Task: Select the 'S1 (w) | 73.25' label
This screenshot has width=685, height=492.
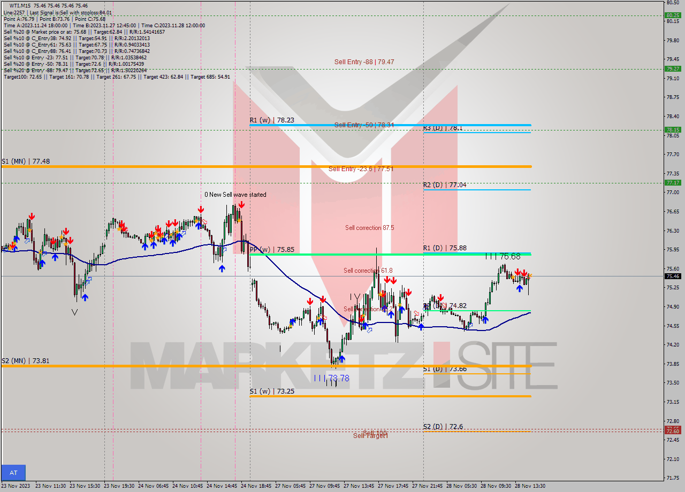Action: (272, 391)
